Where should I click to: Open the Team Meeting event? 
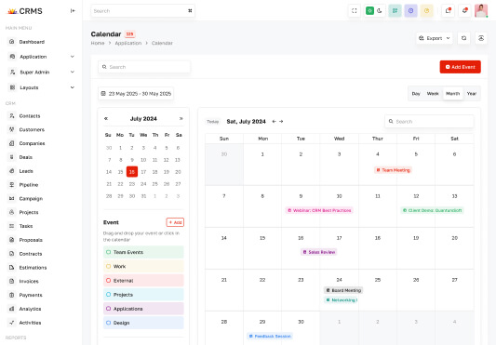click(x=393, y=170)
